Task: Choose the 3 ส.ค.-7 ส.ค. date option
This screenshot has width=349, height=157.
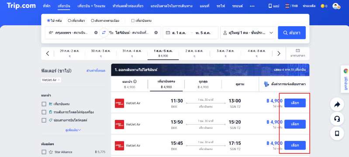Action: 225,54
